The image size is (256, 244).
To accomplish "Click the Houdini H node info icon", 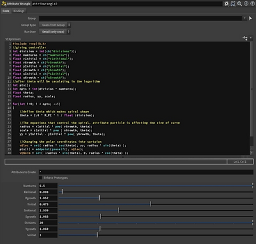I will [x=233, y=4].
